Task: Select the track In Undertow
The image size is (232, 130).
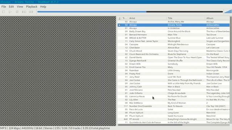Action: click(174, 28)
